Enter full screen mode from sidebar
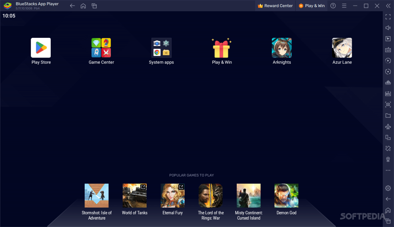The height and width of the screenshot is (227, 394). 388,17
